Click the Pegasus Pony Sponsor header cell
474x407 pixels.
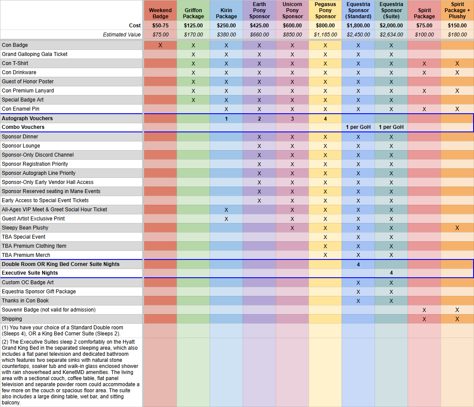pos(325,10)
